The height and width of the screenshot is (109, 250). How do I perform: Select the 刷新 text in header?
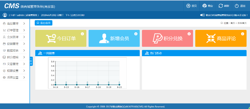point(226,6)
